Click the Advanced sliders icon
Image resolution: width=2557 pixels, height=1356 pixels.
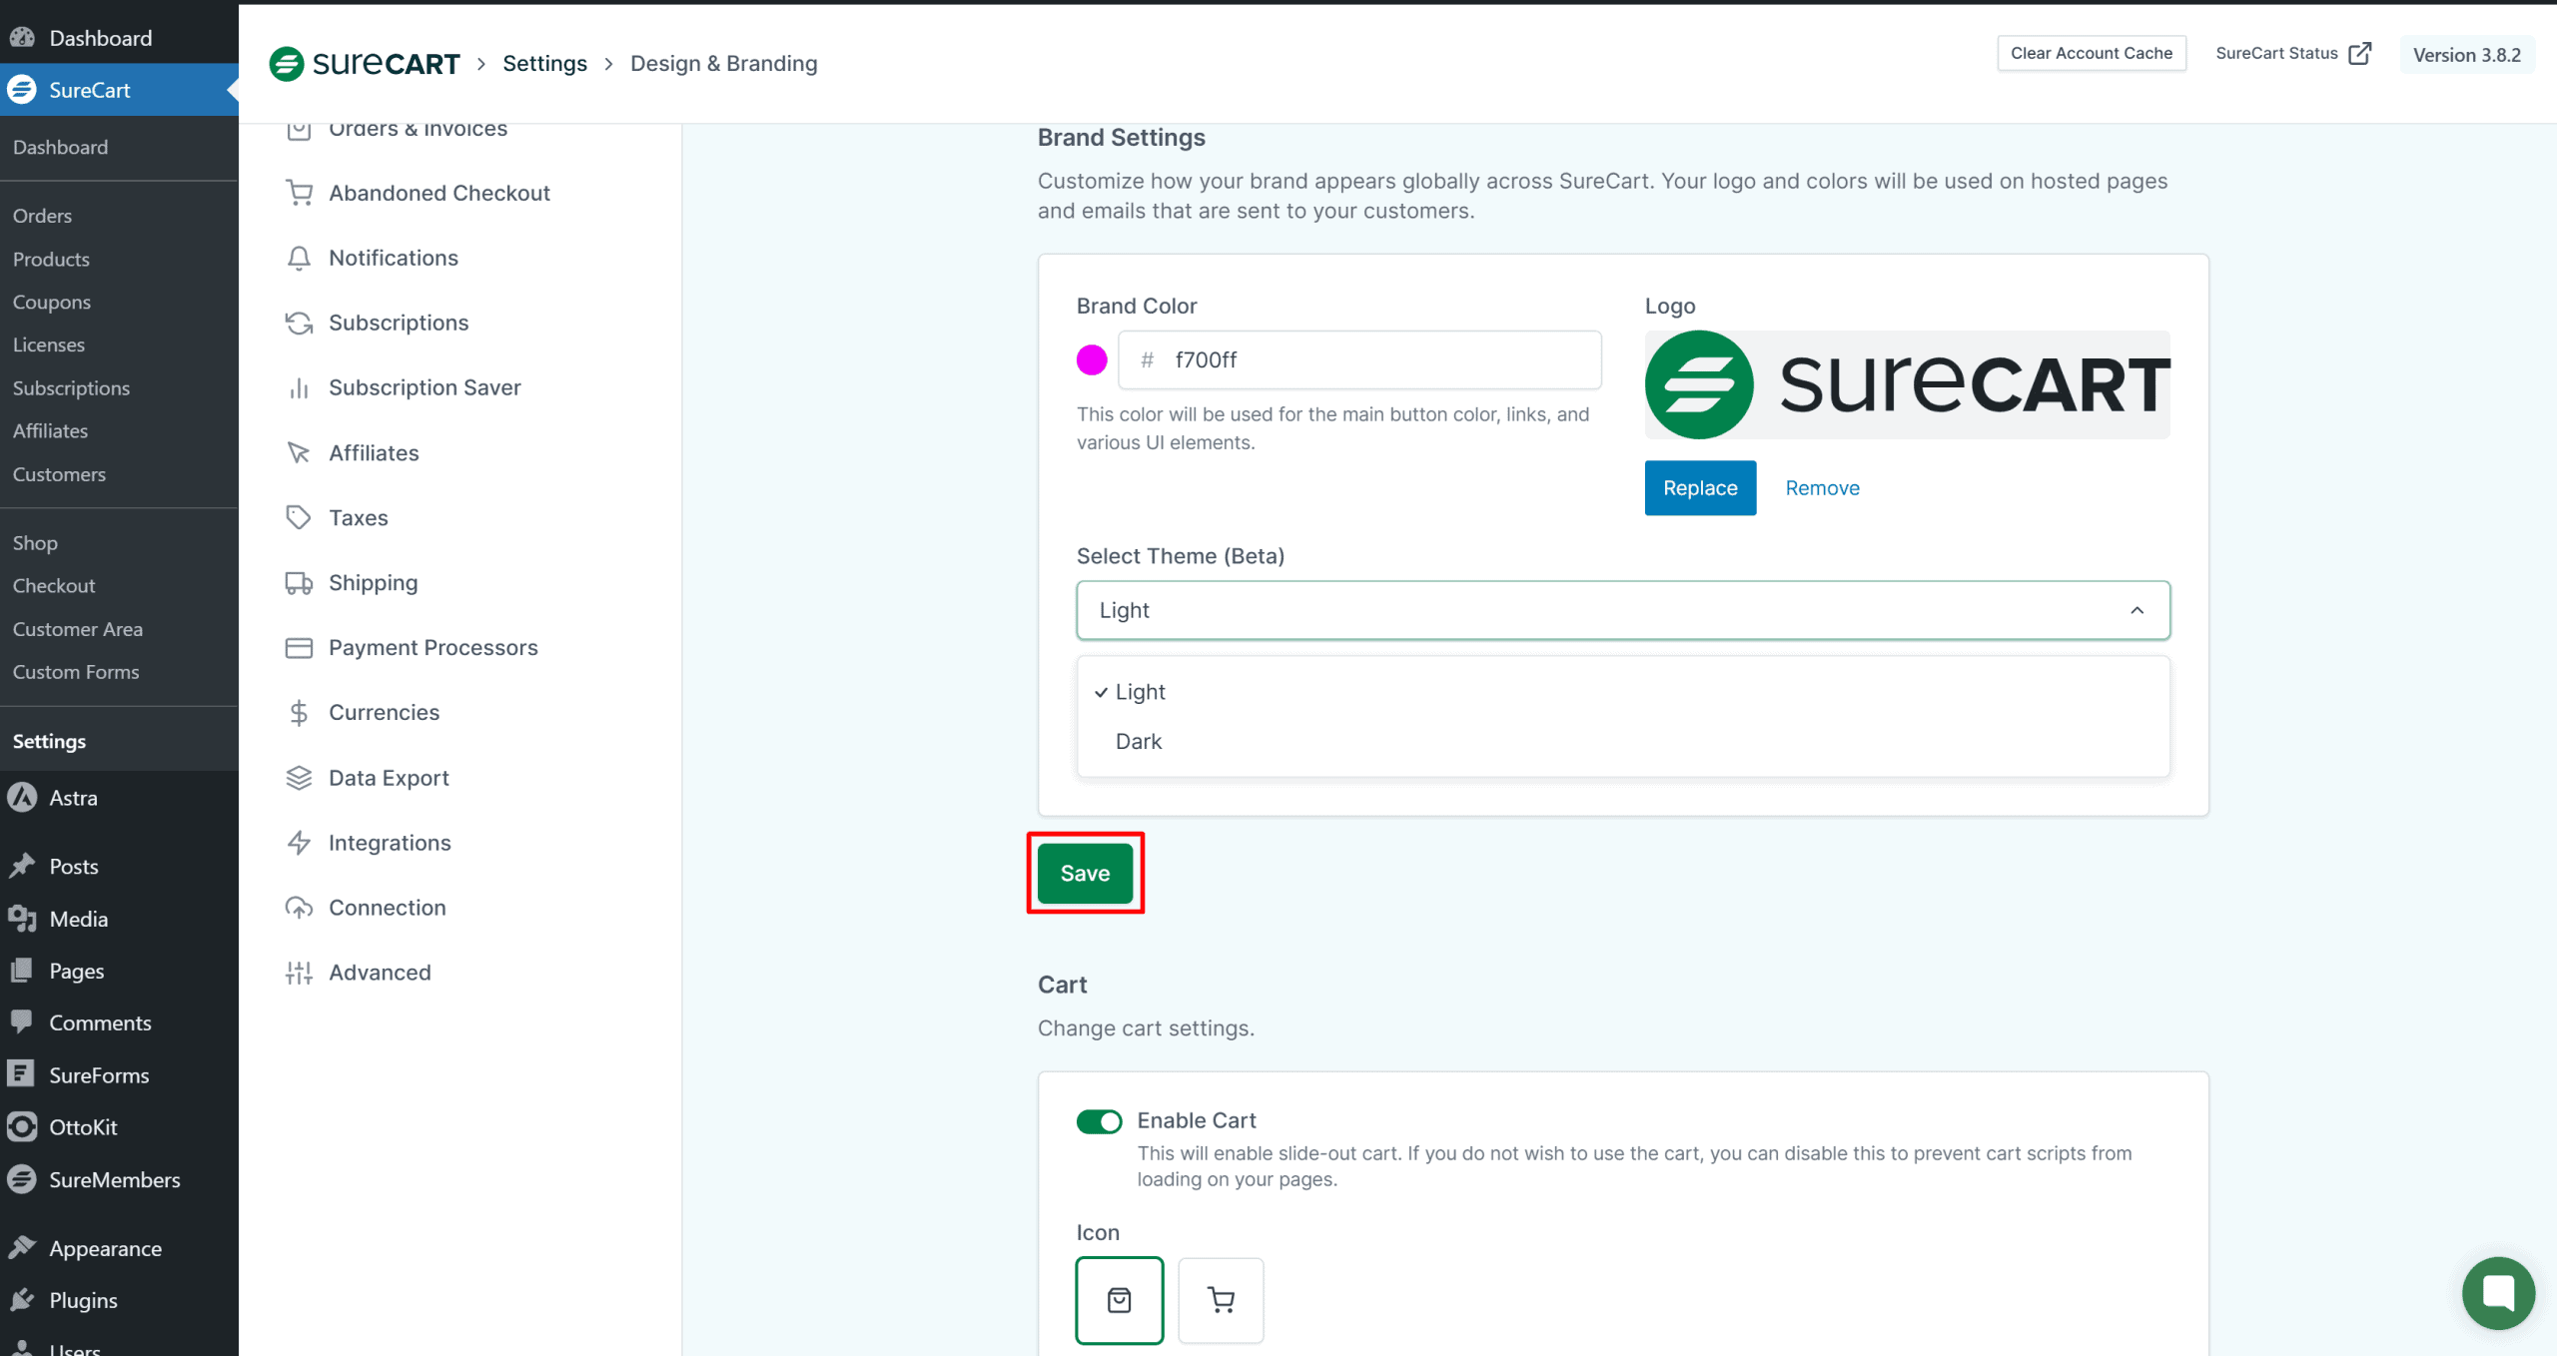click(299, 973)
